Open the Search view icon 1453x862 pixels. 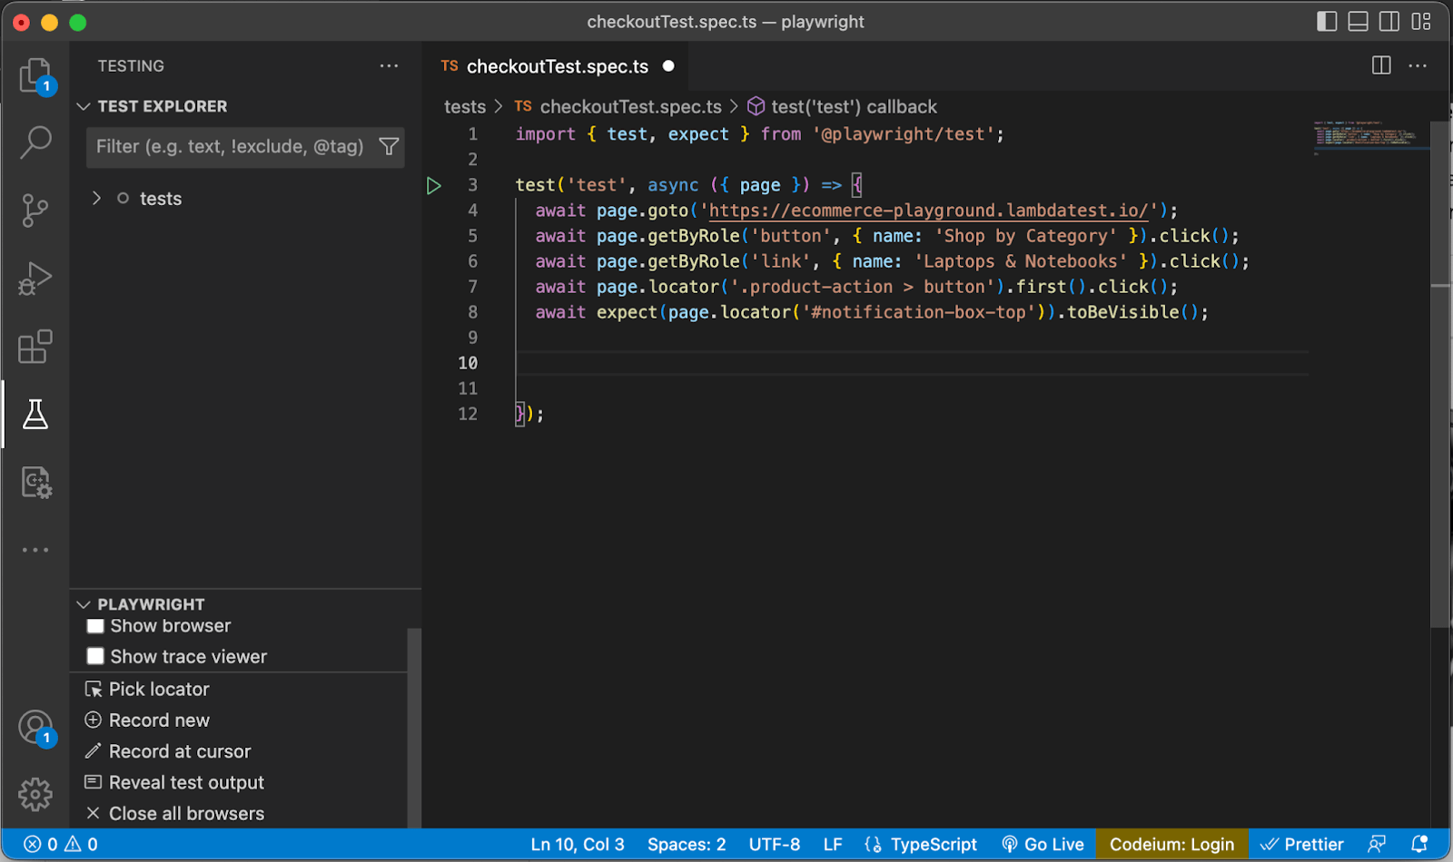[x=35, y=142]
